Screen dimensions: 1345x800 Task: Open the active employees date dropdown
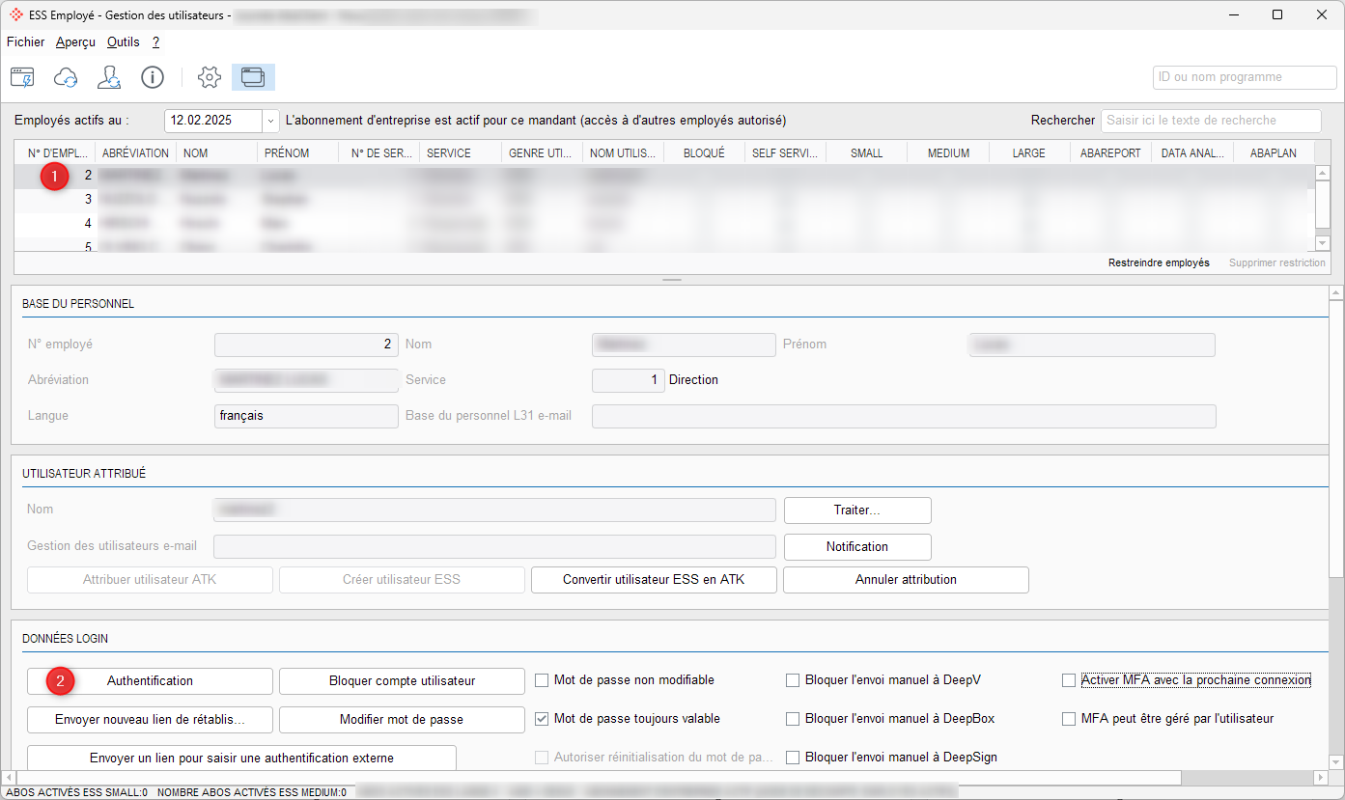point(270,121)
